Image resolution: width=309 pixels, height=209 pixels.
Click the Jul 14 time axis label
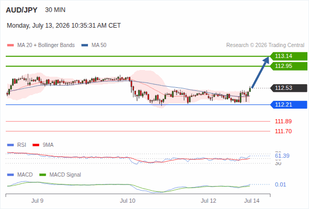pyautogui.click(x=252, y=201)
